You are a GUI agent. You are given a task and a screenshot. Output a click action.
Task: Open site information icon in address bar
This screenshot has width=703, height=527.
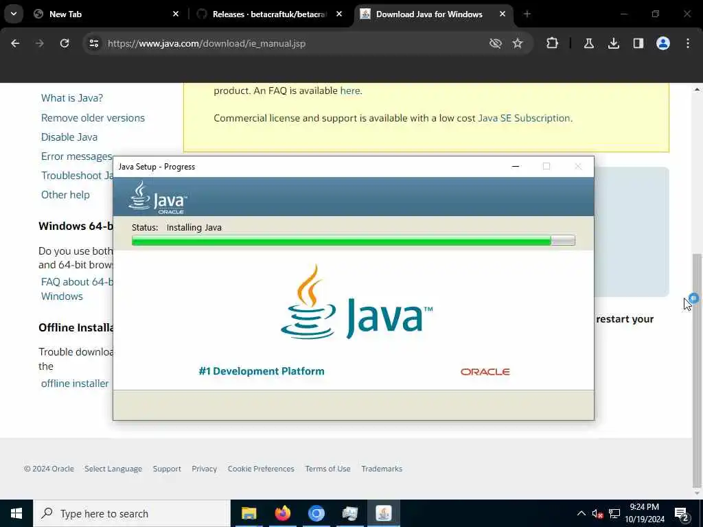click(x=93, y=43)
